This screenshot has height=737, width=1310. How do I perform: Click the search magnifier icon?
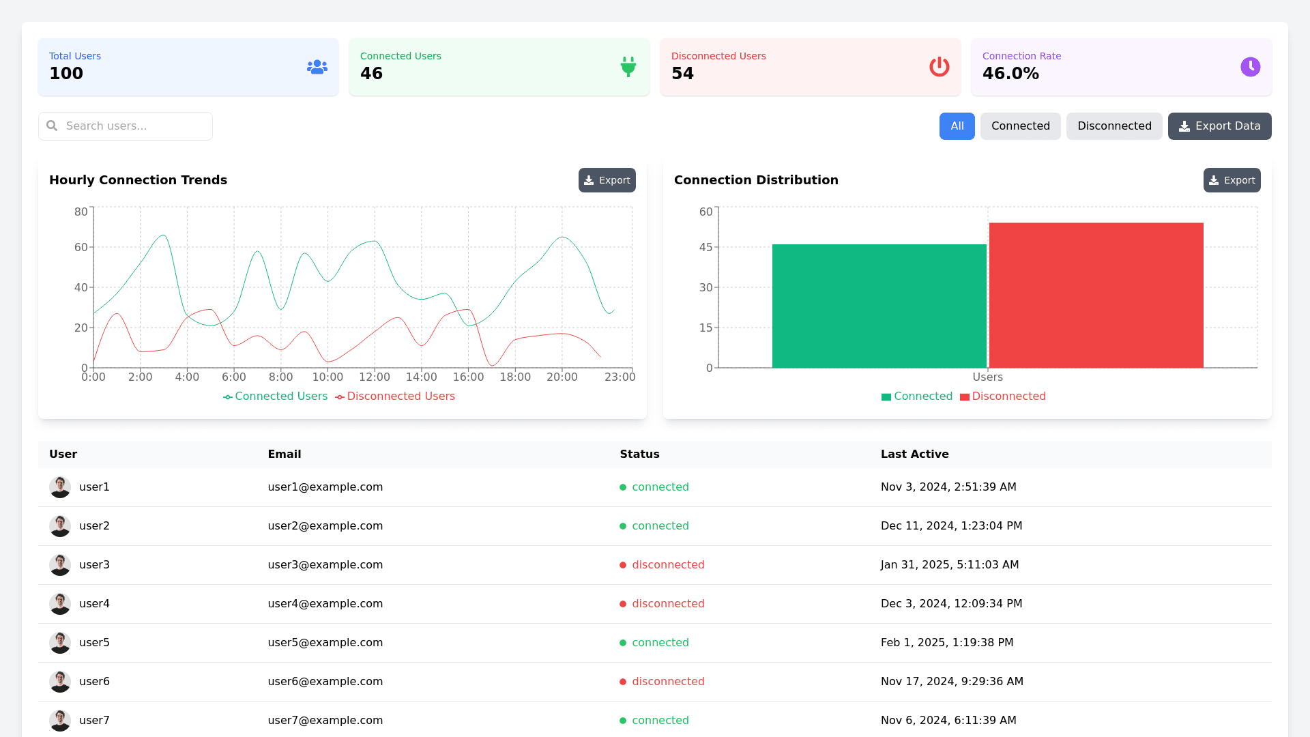(52, 126)
